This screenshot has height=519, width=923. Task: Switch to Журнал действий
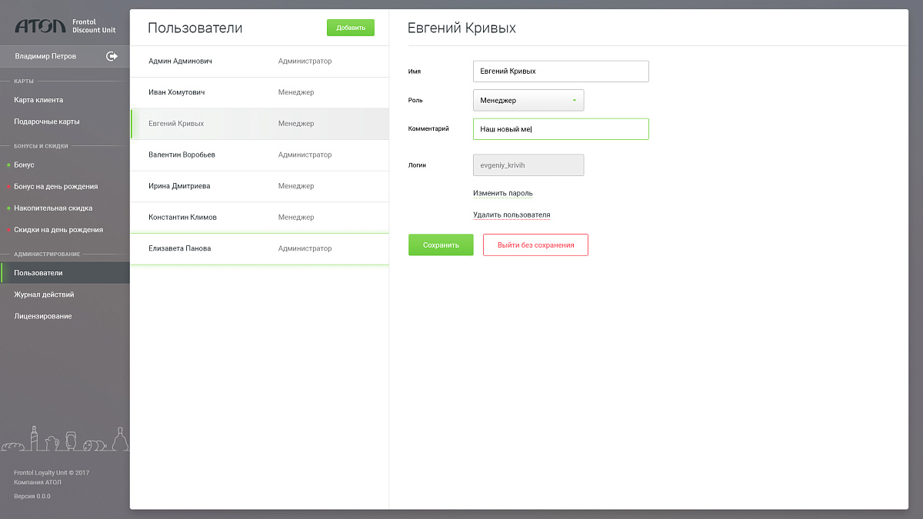click(x=44, y=294)
